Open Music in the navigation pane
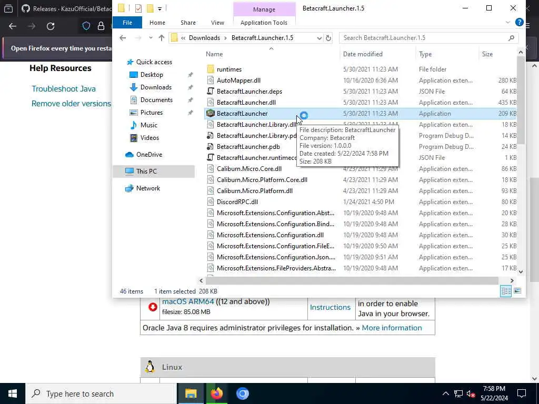Viewport: 539px width, 404px height. click(148, 125)
